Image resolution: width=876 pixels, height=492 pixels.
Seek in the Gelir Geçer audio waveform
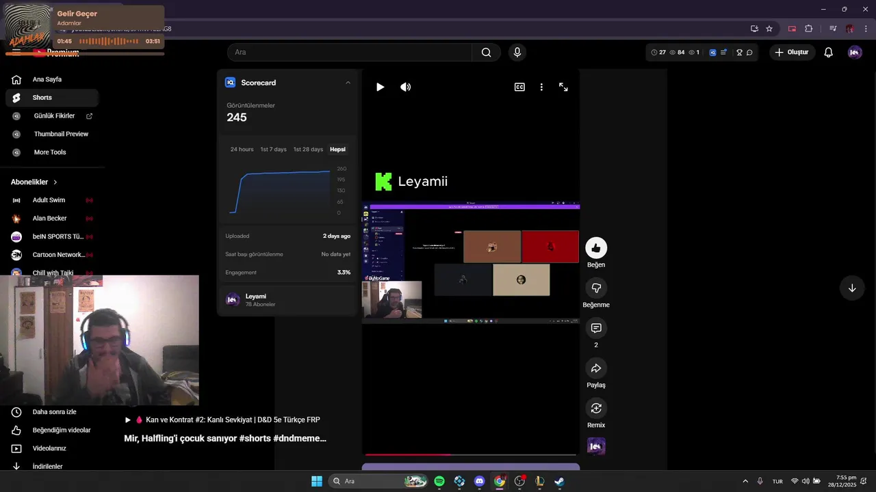coord(109,41)
